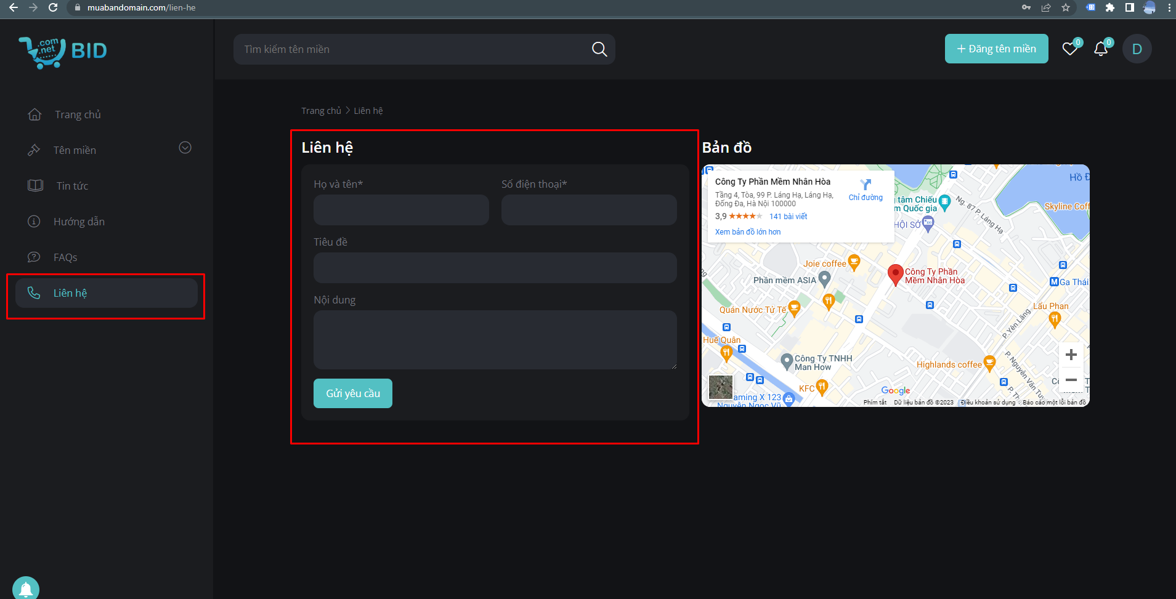
Task: Click the Nội dung text area
Action: 495,339
